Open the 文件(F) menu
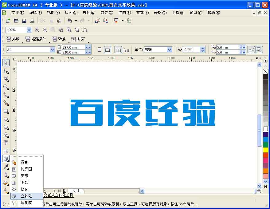270x209 pixels. click(x=18, y=13)
